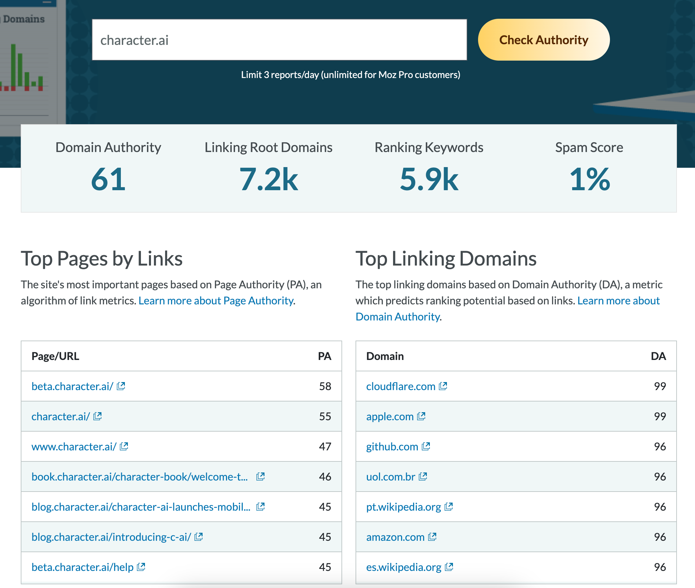This screenshot has width=695, height=588.
Task: Click the Limit 3 reports/day notice text
Action: [351, 75]
